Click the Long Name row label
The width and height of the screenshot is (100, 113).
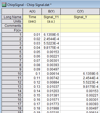pyautogui.click(x=12, y=17)
